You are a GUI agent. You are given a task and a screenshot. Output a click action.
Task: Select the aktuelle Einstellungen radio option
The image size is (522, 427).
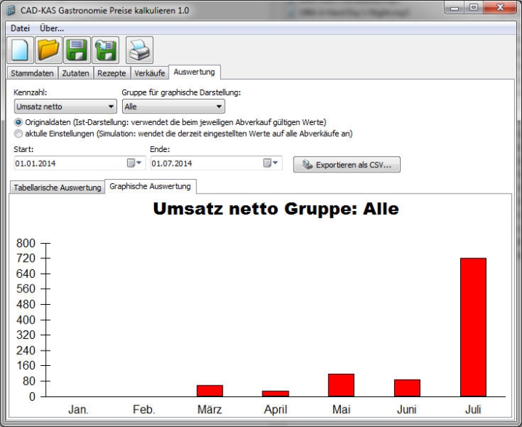(19, 134)
